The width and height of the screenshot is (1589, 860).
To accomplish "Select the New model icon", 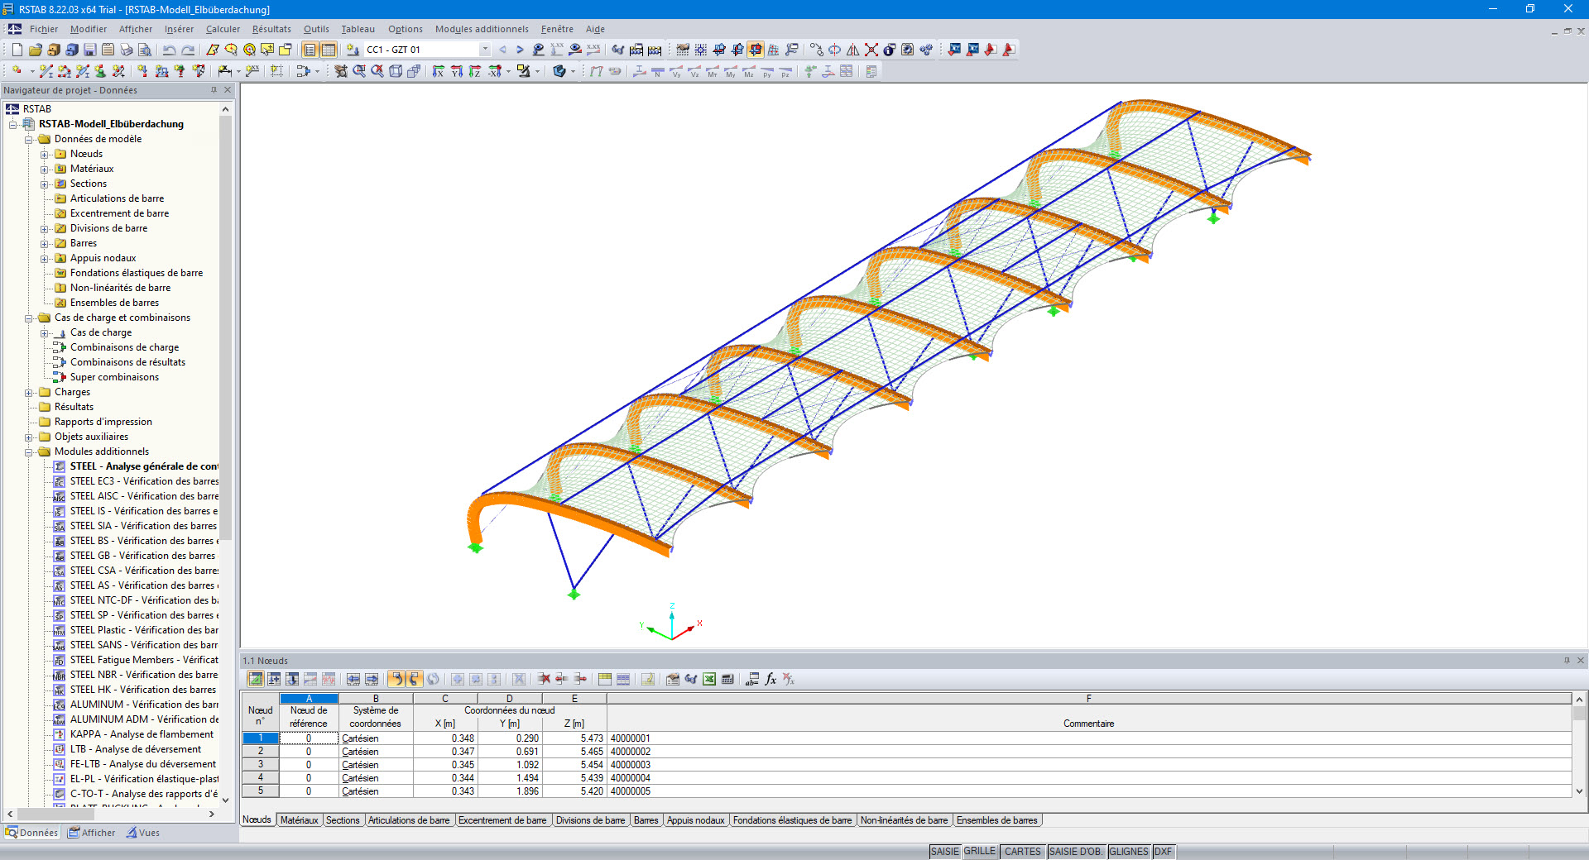I will (17, 49).
